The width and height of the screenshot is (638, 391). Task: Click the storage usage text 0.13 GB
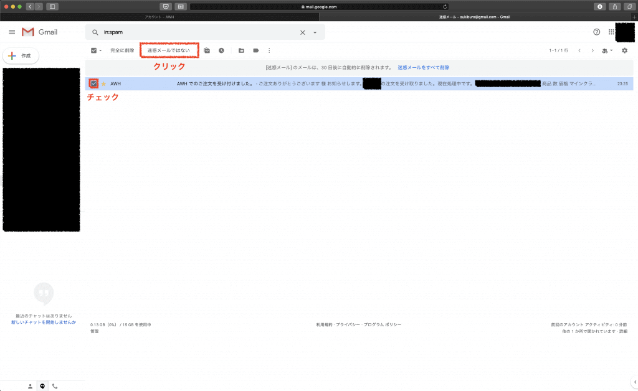click(120, 325)
